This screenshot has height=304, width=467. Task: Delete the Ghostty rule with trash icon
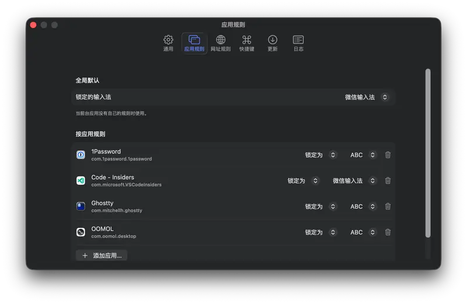coord(388,207)
